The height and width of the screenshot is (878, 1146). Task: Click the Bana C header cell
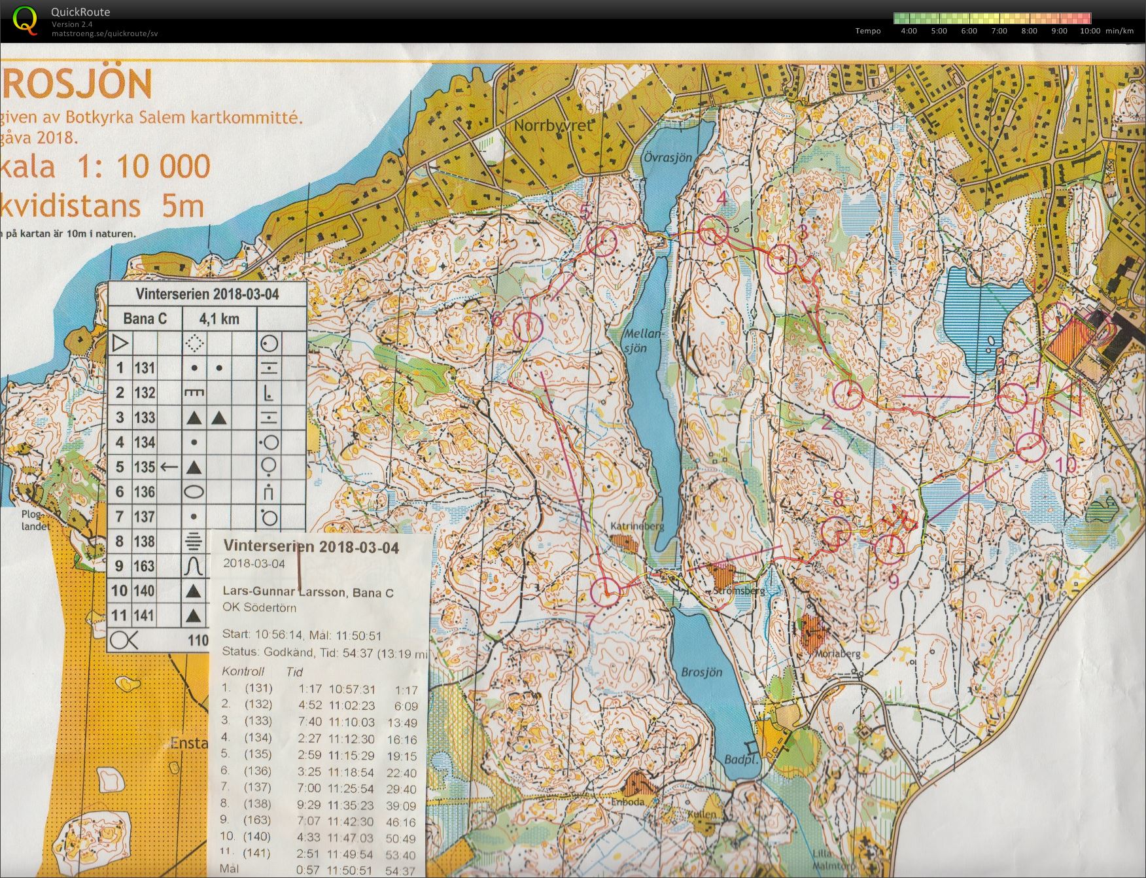(145, 319)
